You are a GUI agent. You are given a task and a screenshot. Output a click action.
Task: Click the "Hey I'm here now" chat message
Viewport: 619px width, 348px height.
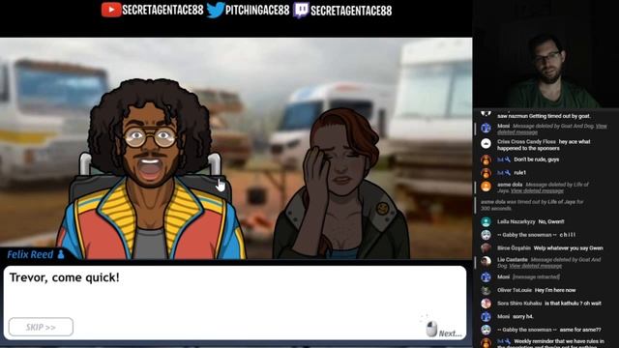(555, 290)
